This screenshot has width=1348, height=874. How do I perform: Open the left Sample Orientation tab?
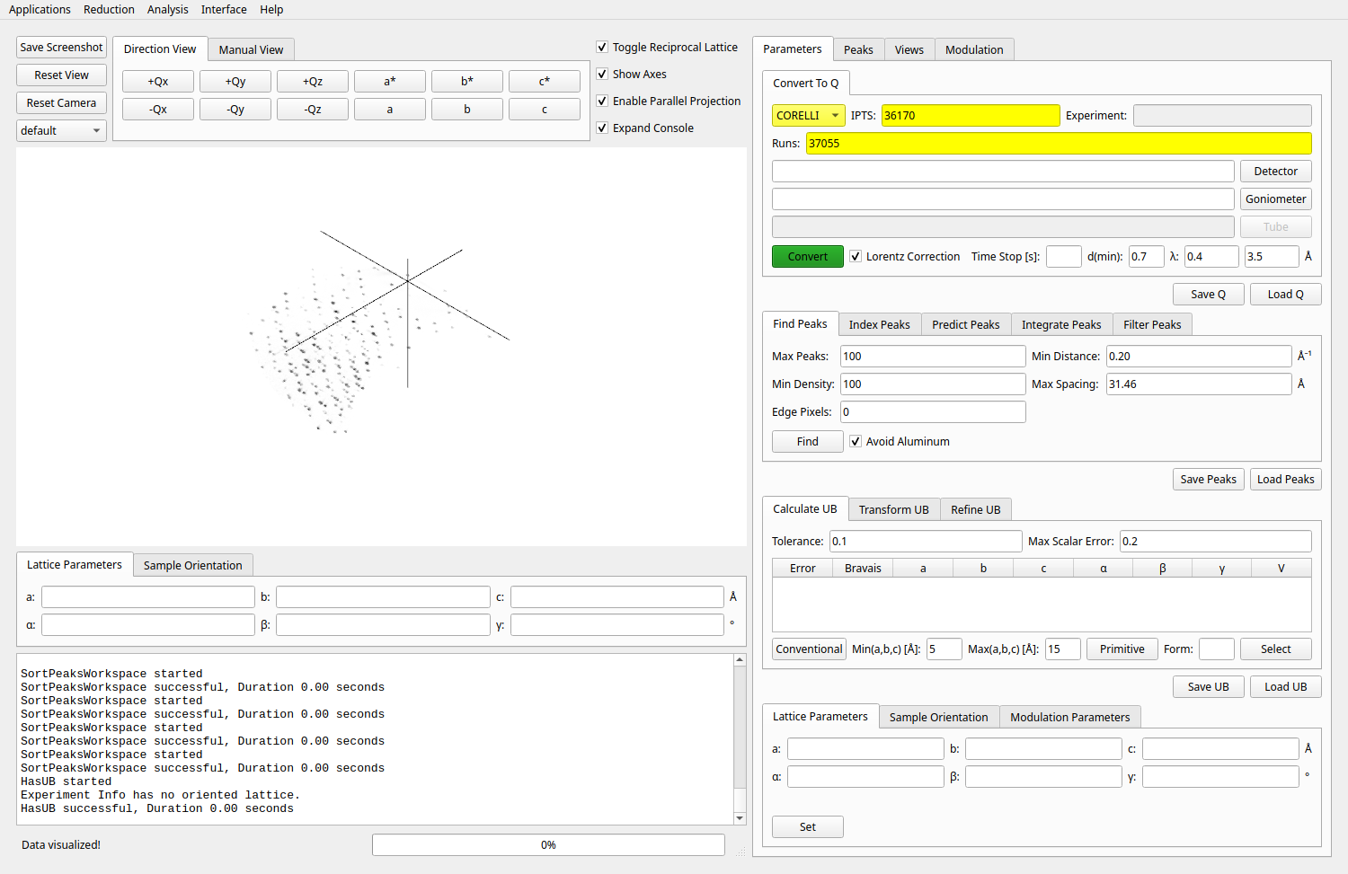point(192,565)
